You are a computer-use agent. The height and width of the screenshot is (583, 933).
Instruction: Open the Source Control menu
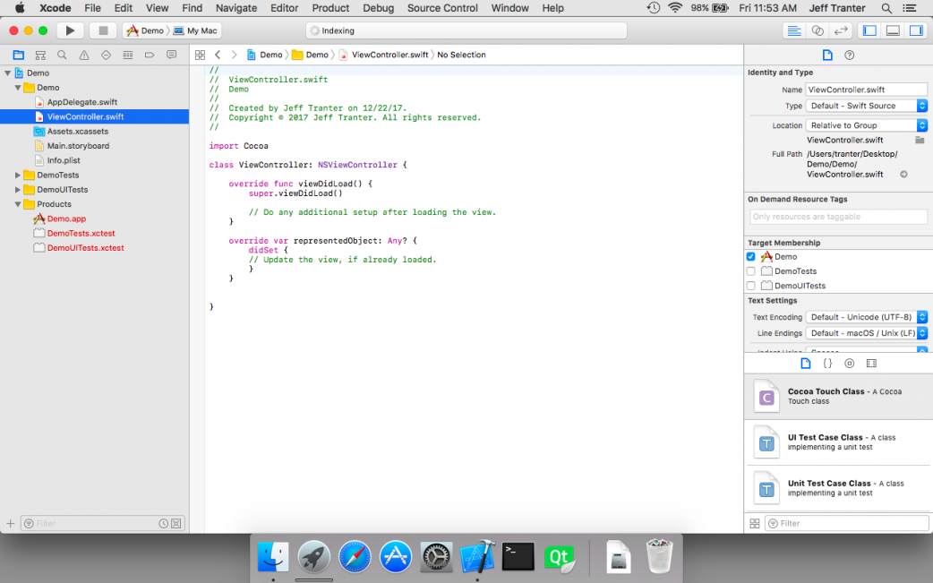[442, 8]
